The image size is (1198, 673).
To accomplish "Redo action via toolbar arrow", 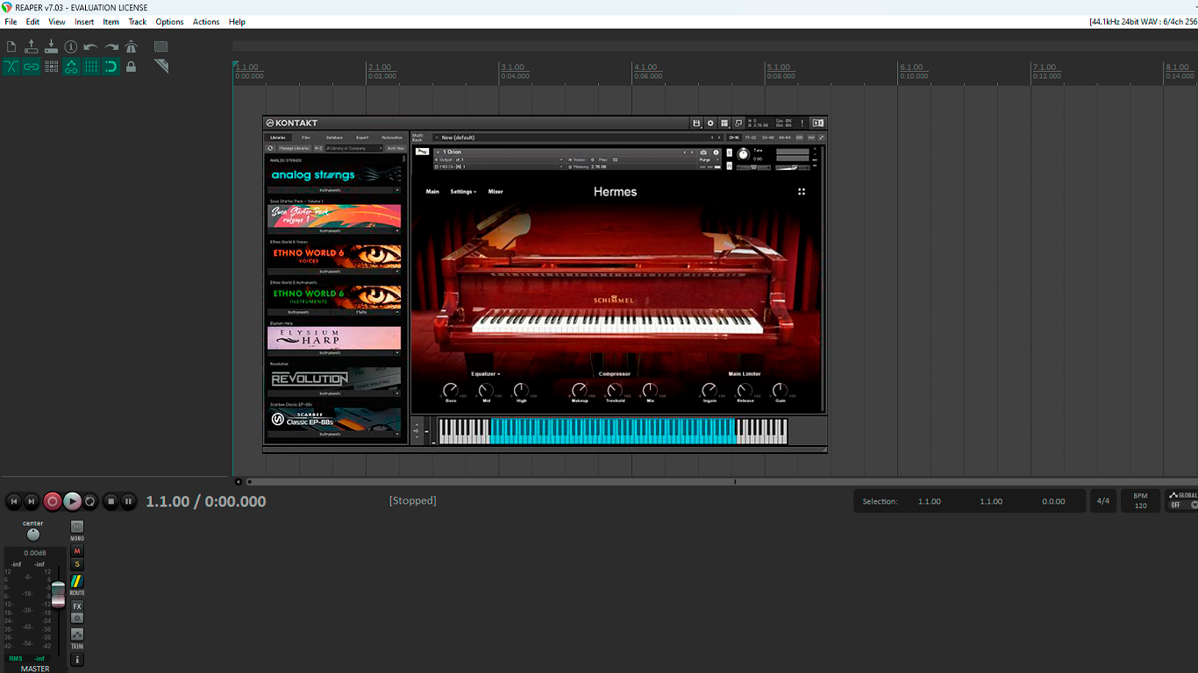I will (x=111, y=46).
